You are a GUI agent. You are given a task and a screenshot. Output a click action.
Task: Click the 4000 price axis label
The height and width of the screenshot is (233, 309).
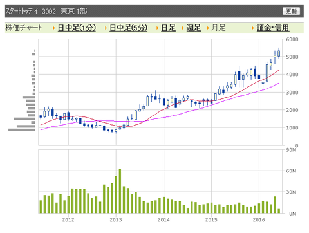pyautogui.click(x=292, y=75)
